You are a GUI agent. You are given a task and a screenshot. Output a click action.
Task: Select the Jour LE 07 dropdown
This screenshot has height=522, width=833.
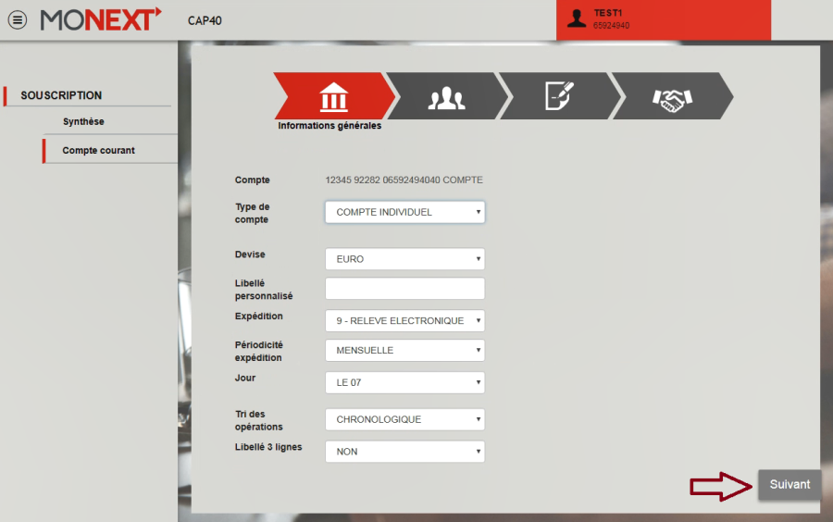[404, 382]
